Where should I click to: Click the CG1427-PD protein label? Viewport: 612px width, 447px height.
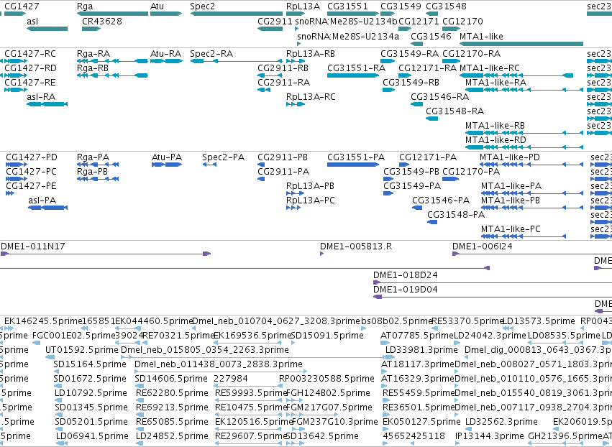[31, 157]
